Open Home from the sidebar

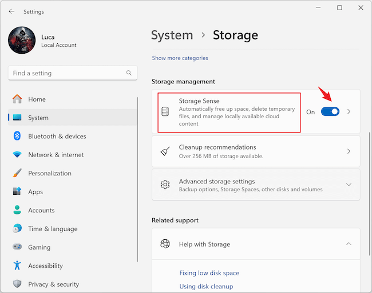(72, 99)
